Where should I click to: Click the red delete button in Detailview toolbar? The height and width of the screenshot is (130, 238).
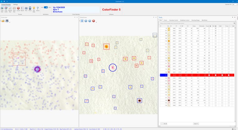[x=94, y=21]
